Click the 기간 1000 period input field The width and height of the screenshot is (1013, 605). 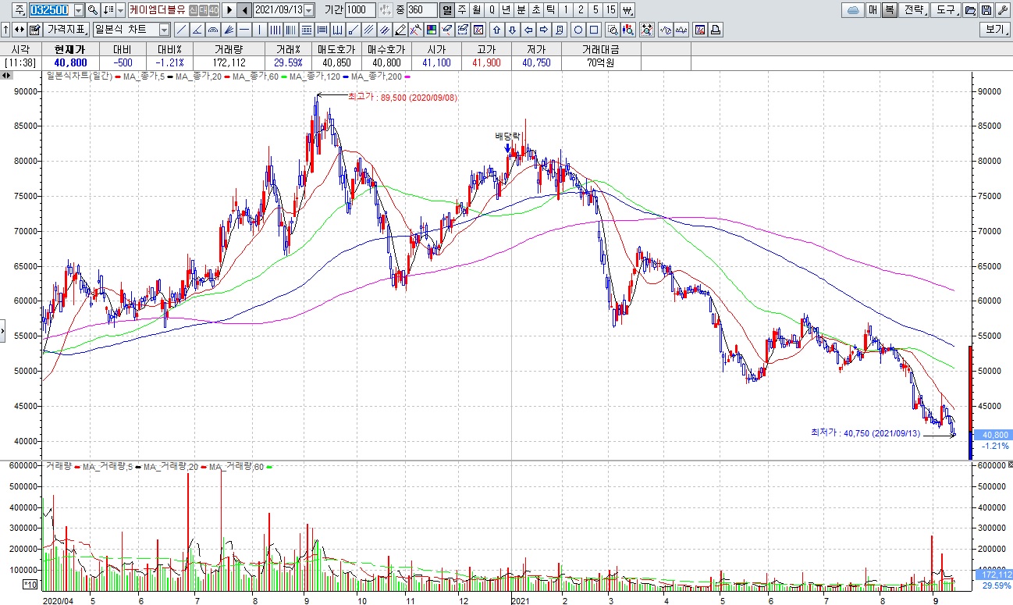(x=360, y=10)
